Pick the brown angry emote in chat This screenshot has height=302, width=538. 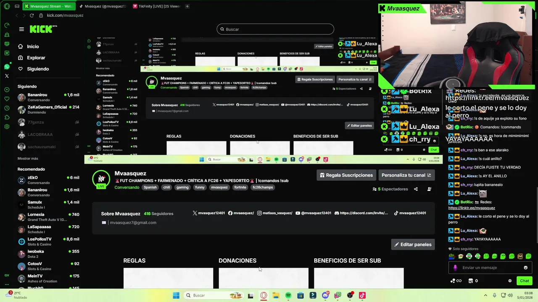(520, 256)
